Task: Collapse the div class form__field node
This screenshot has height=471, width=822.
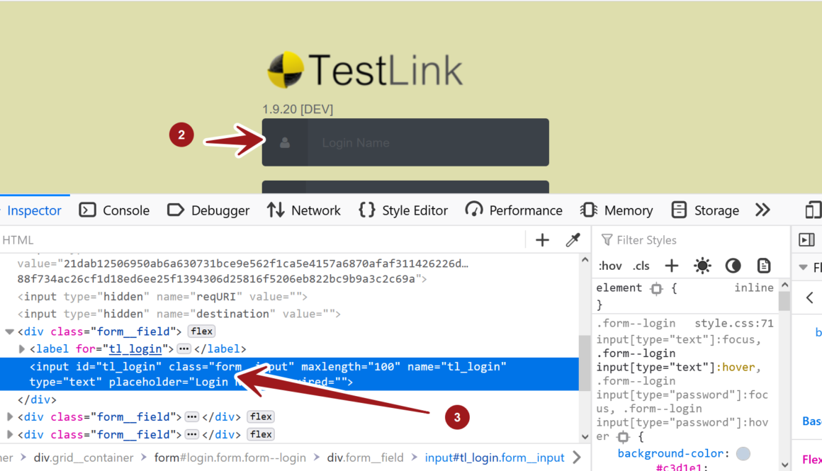Action: pyautogui.click(x=9, y=331)
